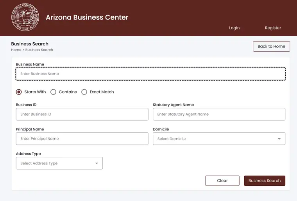Submit with the Business Search button
The width and height of the screenshot is (297, 201).
[x=265, y=181]
